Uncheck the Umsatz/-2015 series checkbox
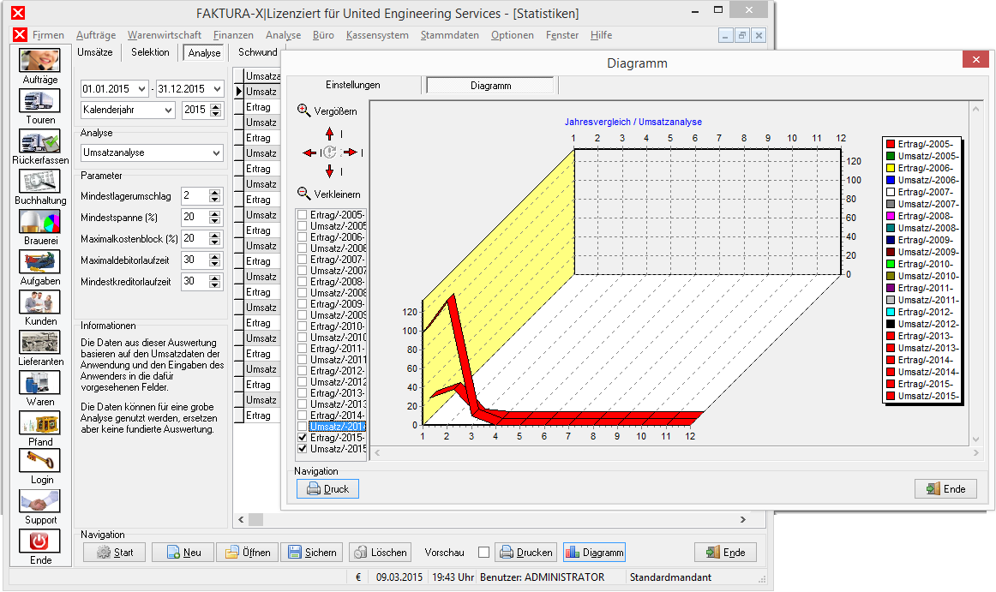Viewport: 996px width, 592px height. point(303,448)
